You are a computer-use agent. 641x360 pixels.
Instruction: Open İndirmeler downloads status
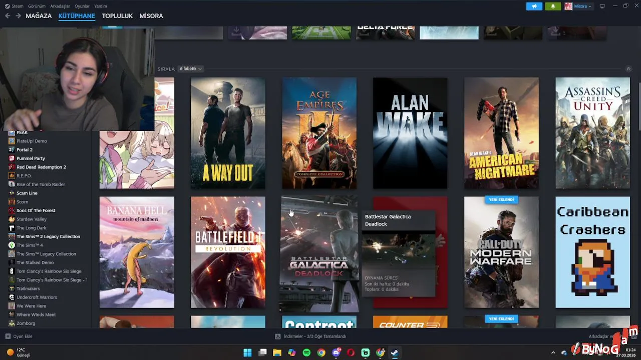point(310,336)
